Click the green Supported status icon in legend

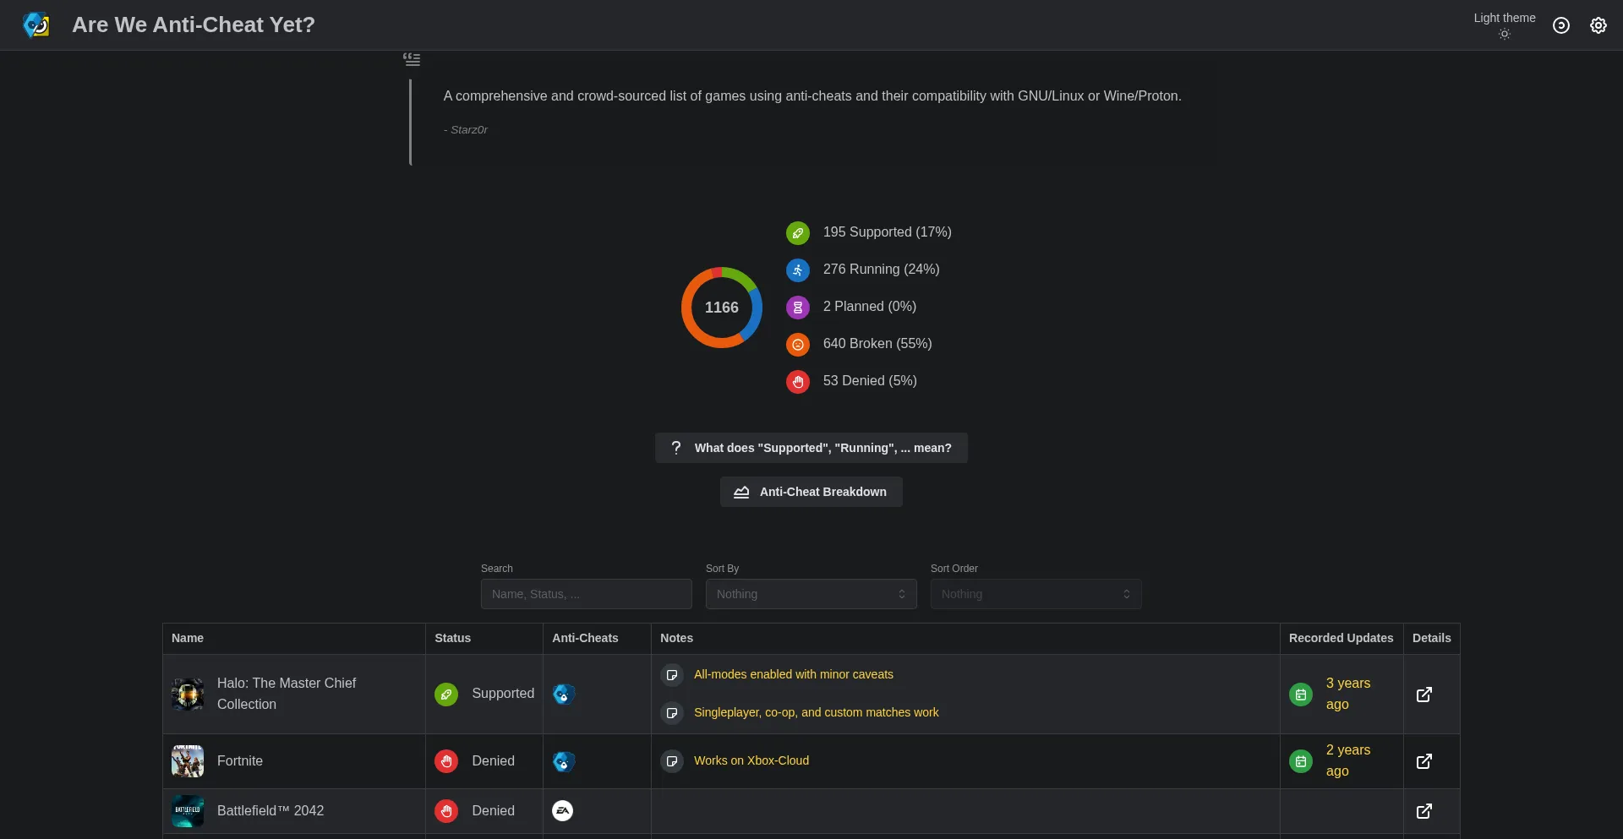click(x=798, y=233)
